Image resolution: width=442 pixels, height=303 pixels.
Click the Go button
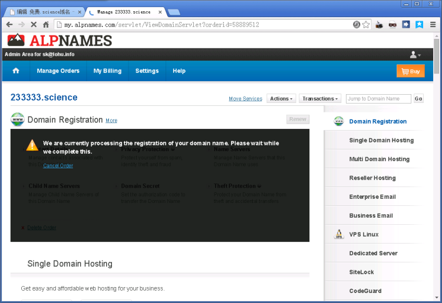418,99
